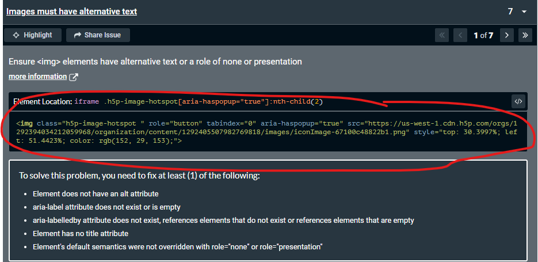The width and height of the screenshot is (538, 262).
Task: Go to the previous issue with the left arrow
Action: [460, 35]
